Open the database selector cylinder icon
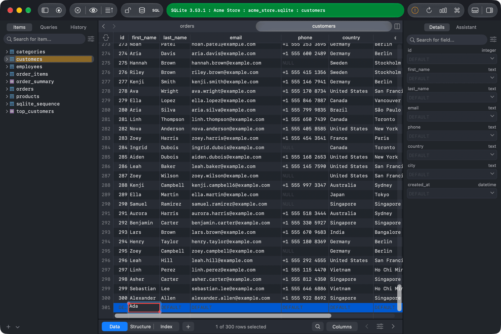Image resolution: width=501 pixels, height=334 pixels. click(142, 10)
